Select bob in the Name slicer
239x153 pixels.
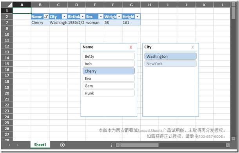point(109,64)
